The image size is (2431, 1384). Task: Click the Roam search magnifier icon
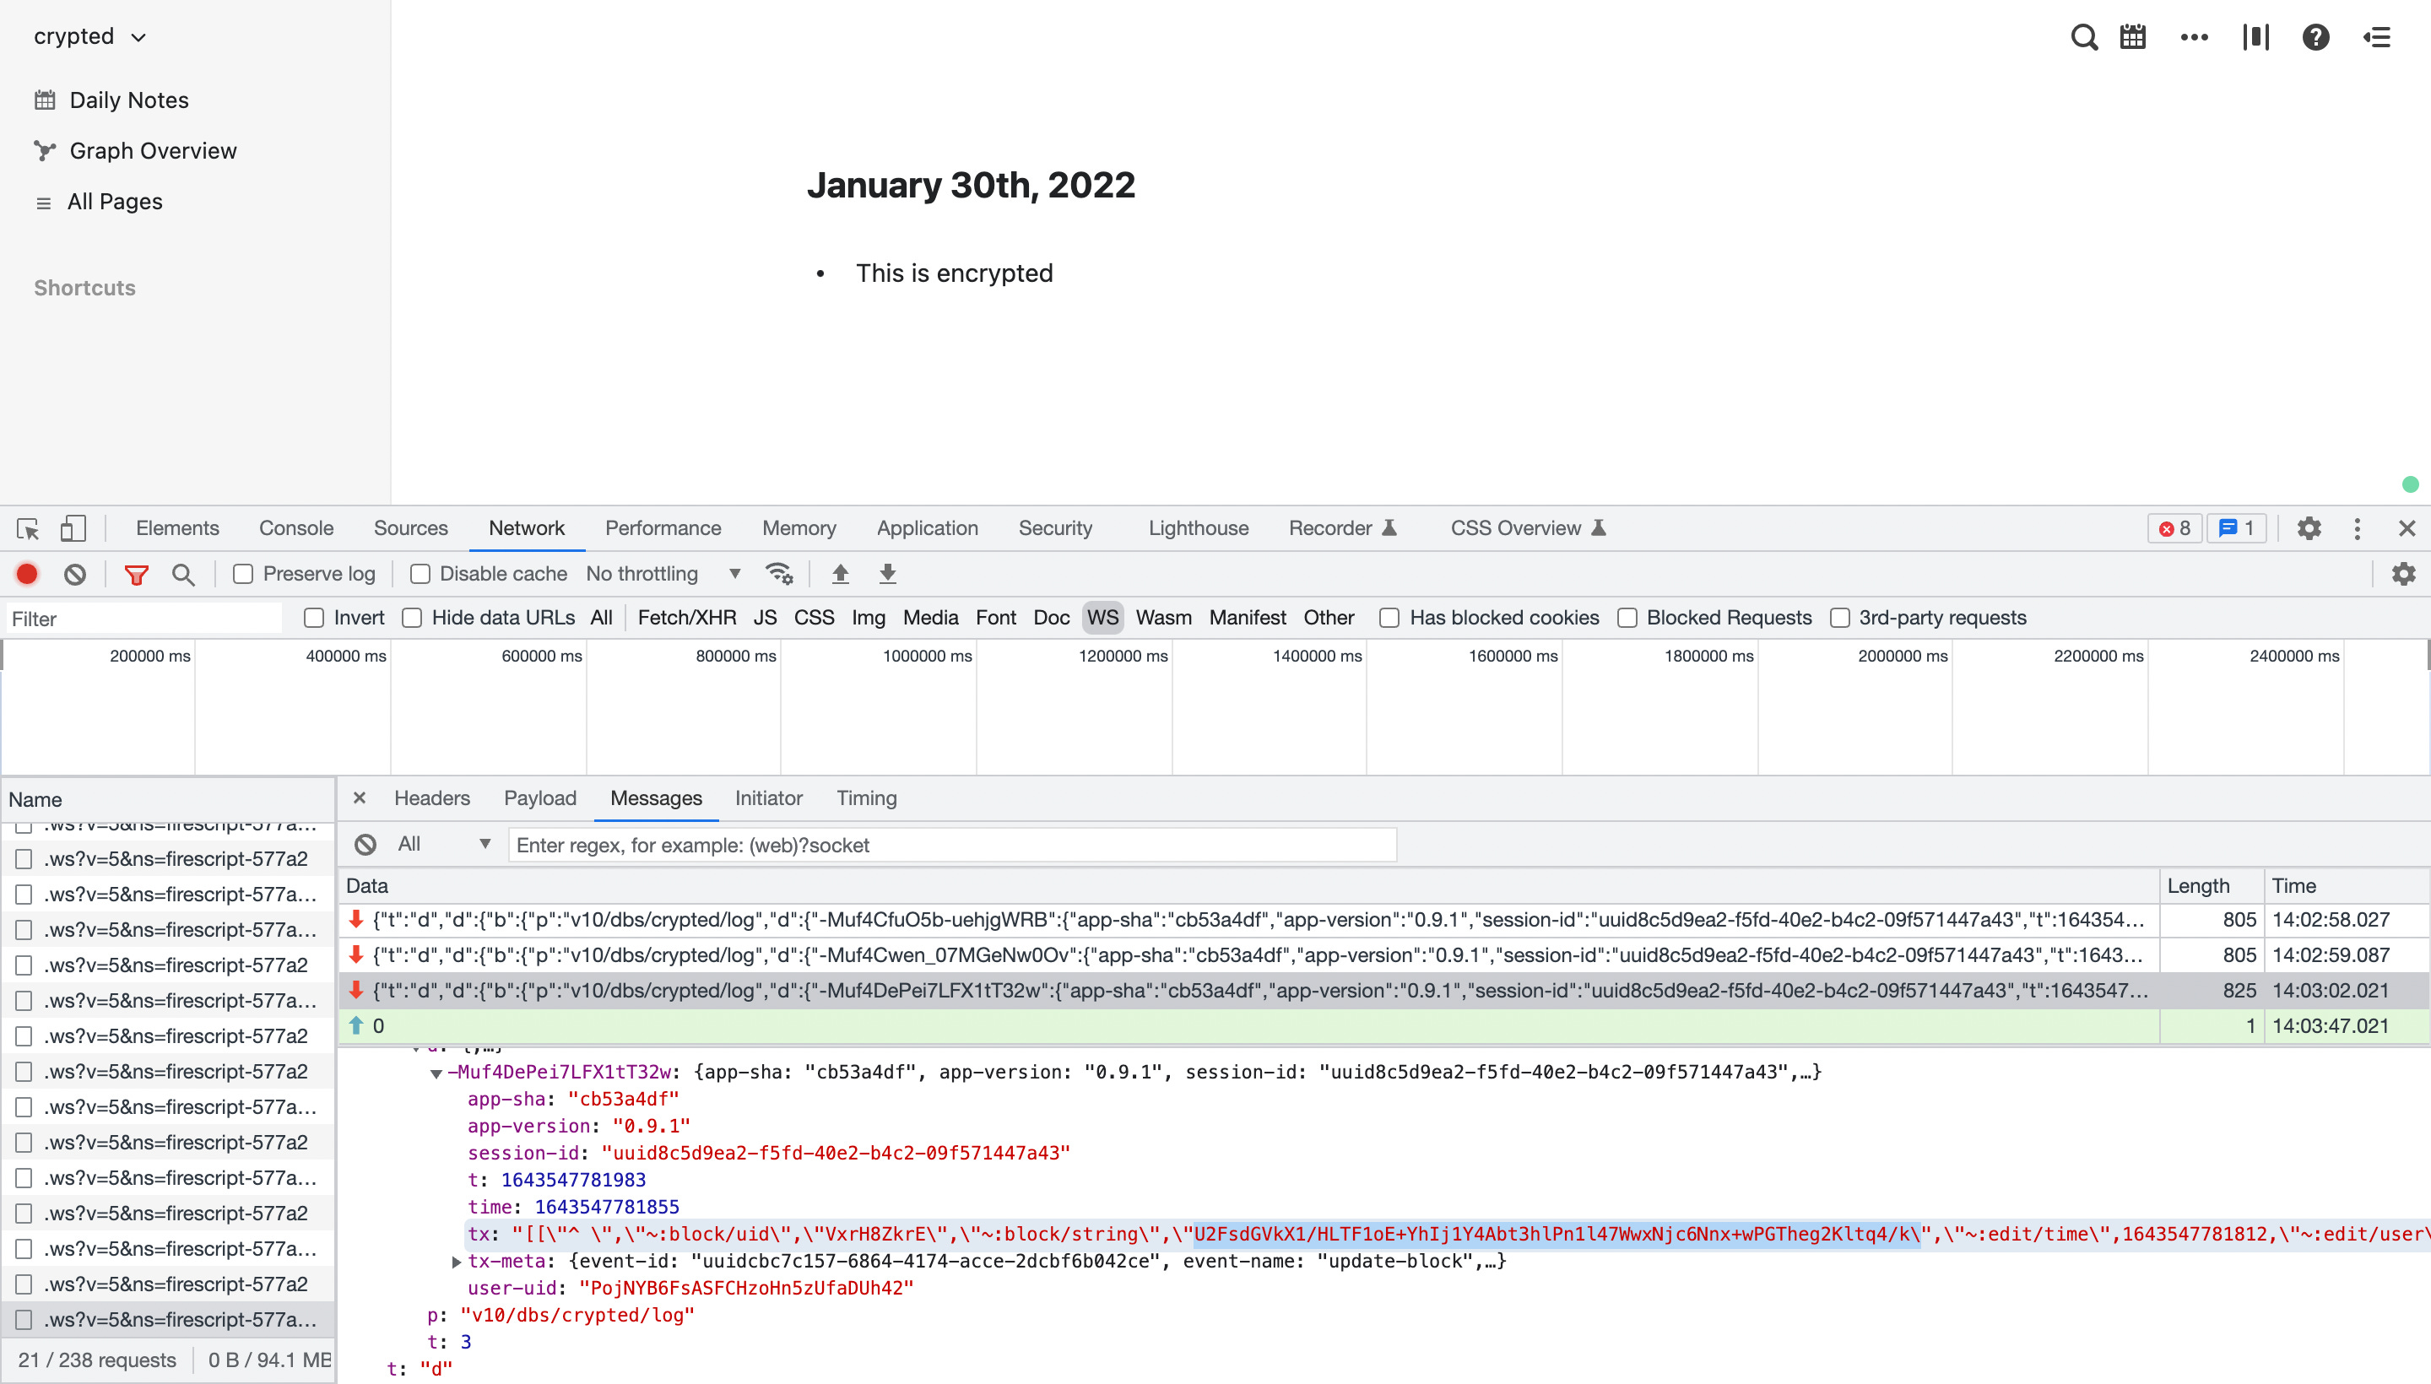[2083, 37]
